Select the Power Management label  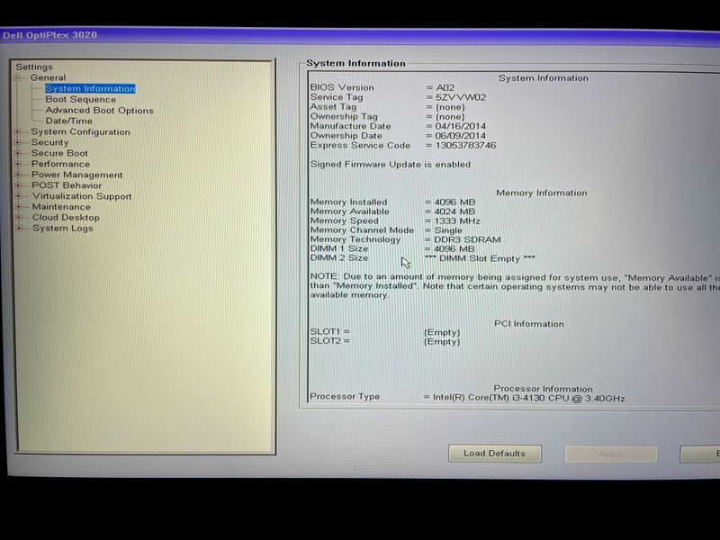click(x=76, y=175)
